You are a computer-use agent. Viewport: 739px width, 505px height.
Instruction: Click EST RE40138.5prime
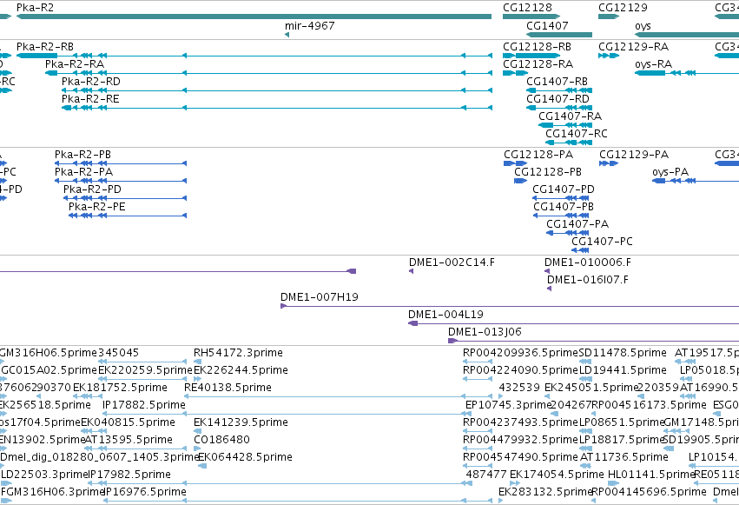(228, 388)
